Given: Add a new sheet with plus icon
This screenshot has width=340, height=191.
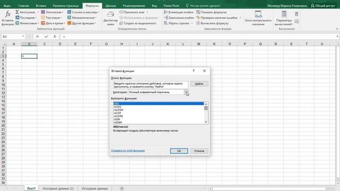Looking at the screenshot, I should [x=122, y=189].
